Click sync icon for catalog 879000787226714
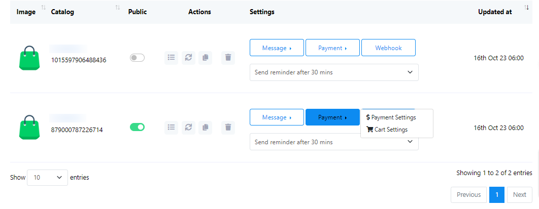Screen dimensions: 539x209 188,128
